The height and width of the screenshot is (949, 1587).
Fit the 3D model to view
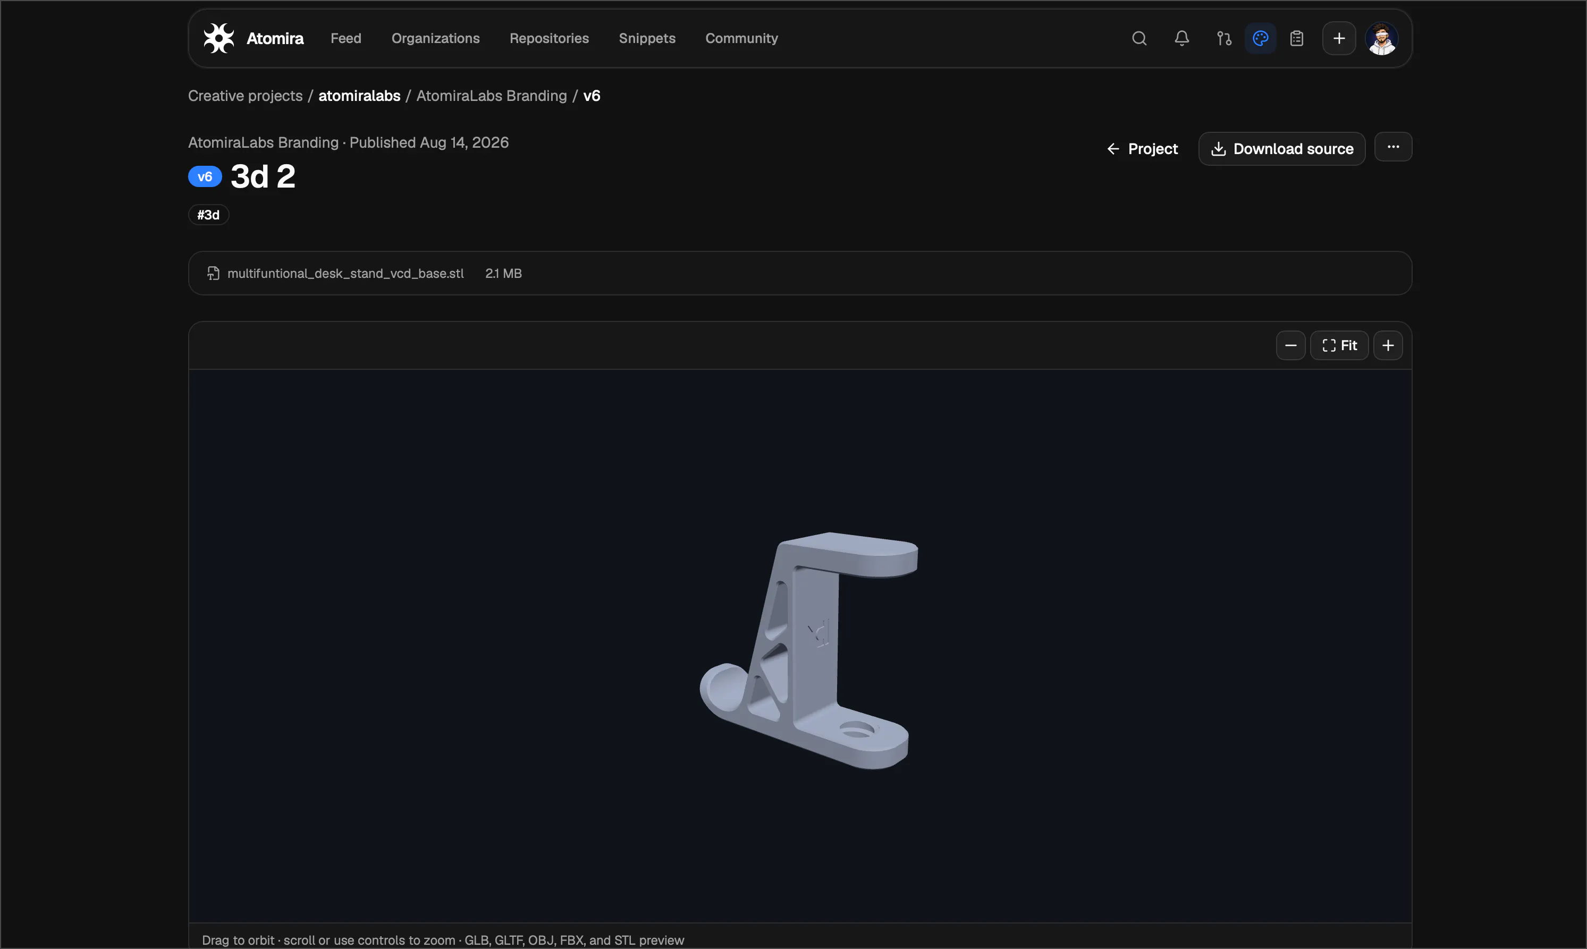[x=1339, y=345]
